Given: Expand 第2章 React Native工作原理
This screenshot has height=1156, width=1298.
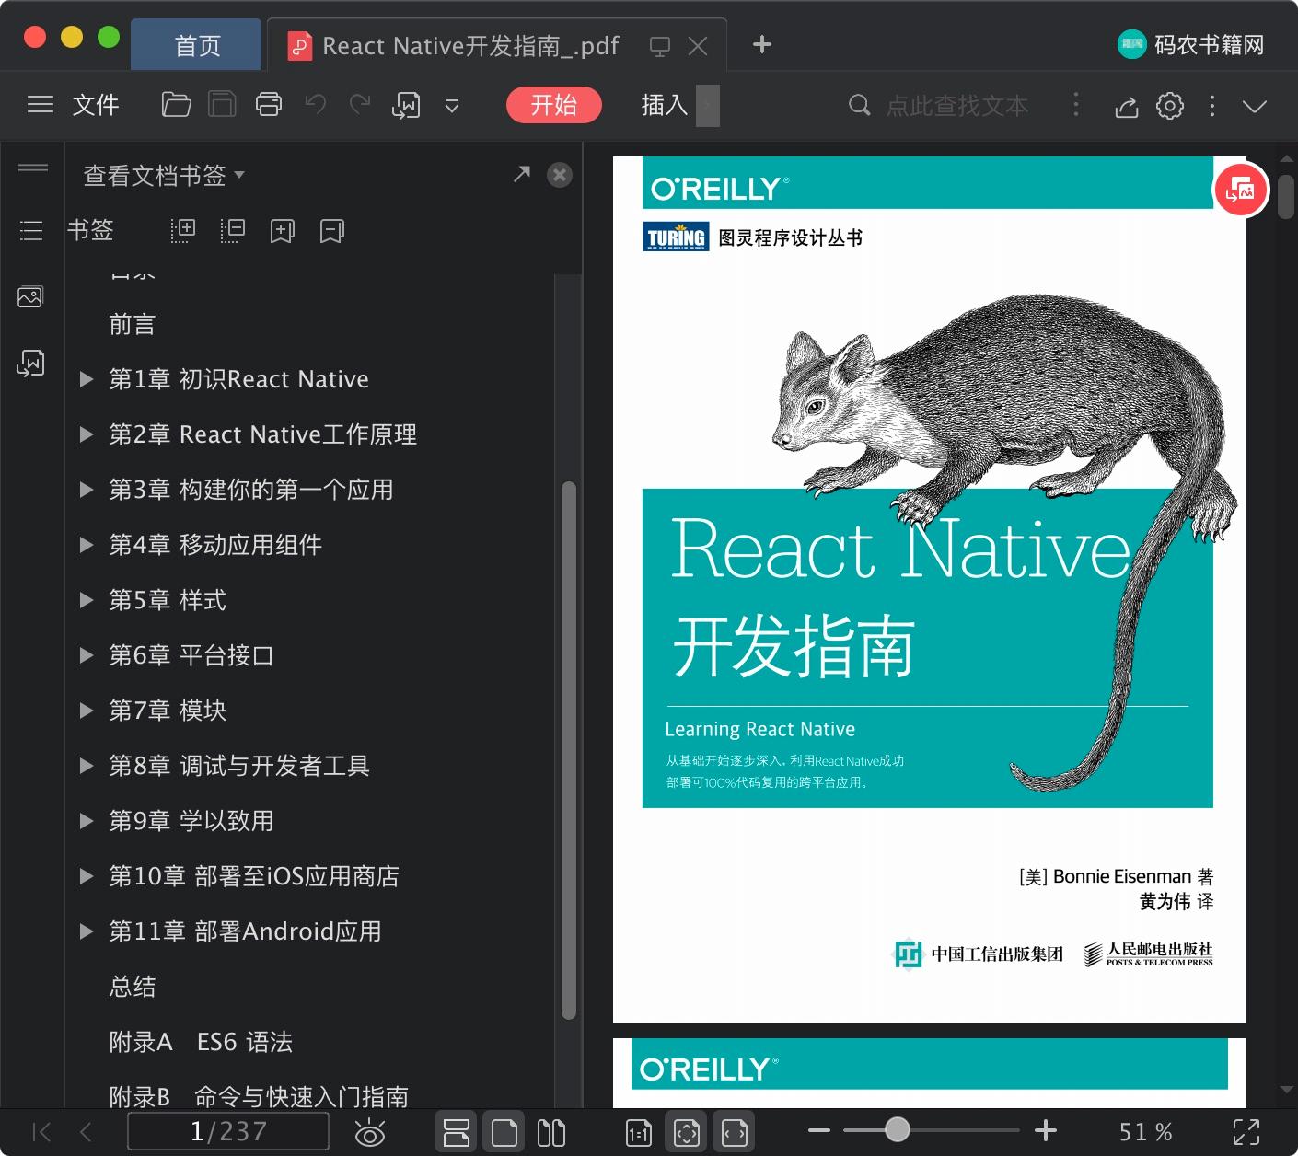Looking at the screenshot, I should (x=87, y=434).
